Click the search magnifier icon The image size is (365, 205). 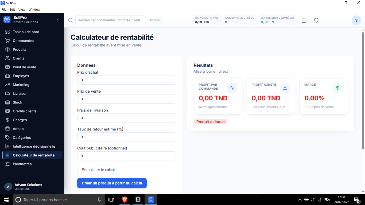[x=71, y=20]
